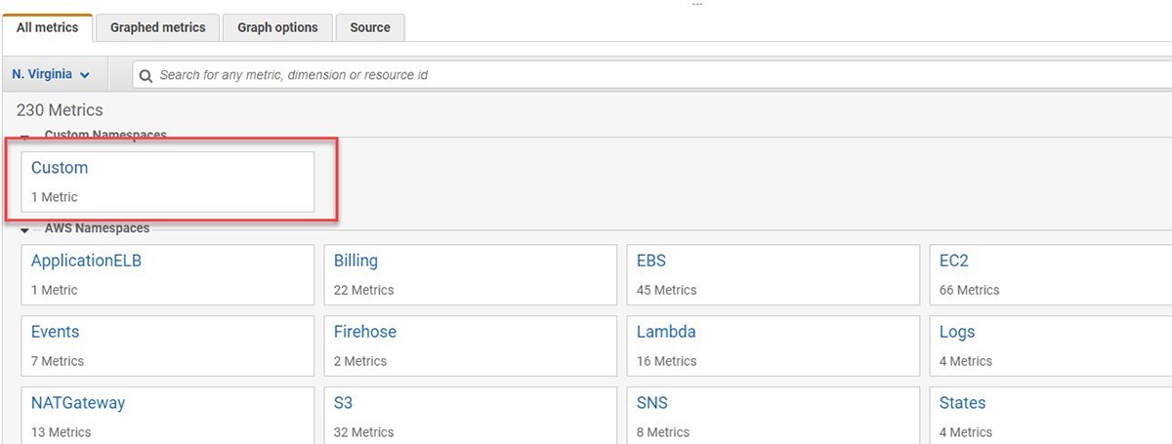The width and height of the screenshot is (1172, 444).
Task: Open the Events namespace
Action: click(x=56, y=332)
